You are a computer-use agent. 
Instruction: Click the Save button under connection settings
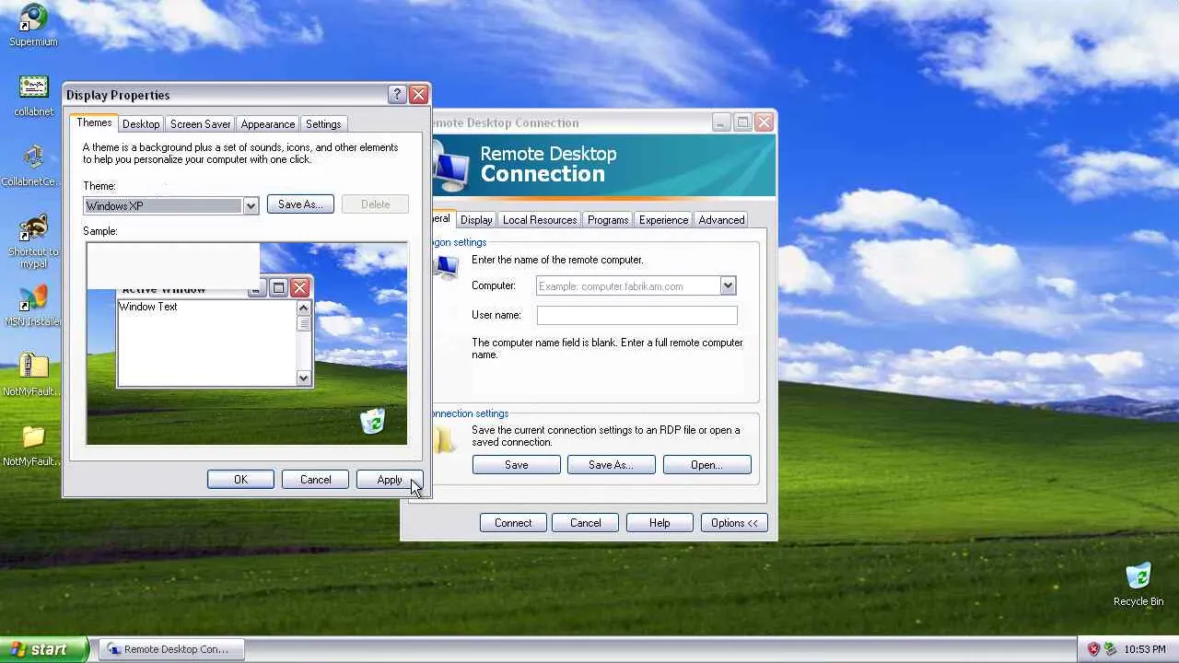tap(516, 465)
